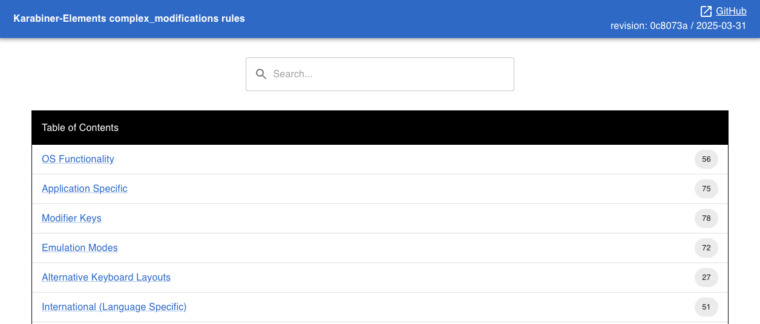Viewport: 760px width, 324px height.
Task: Go to Application Specific rules
Action: point(85,189)
